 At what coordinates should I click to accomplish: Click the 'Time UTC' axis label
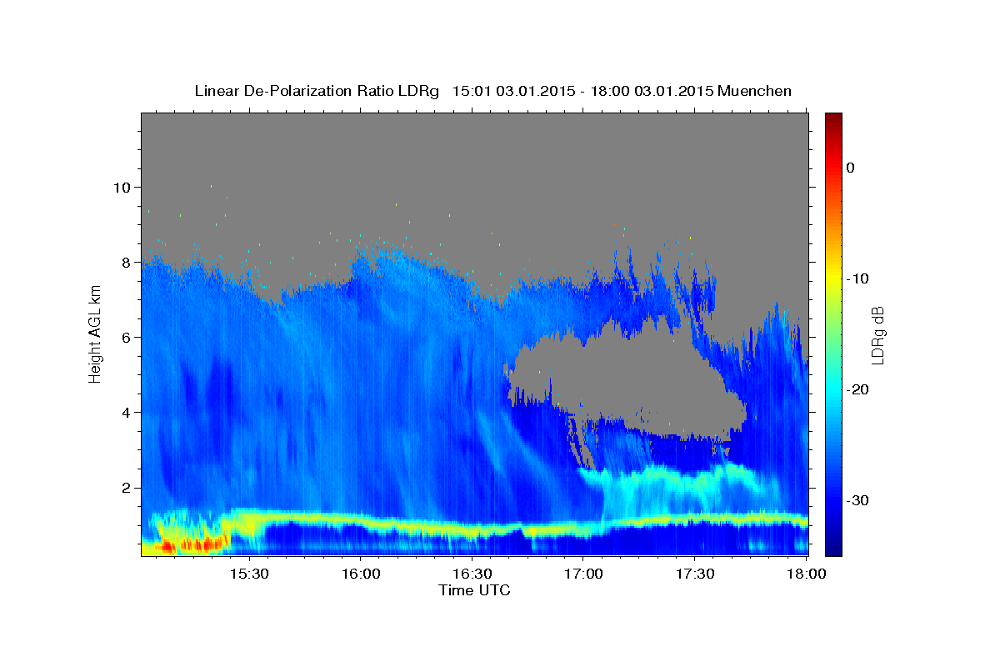(474, 590)
